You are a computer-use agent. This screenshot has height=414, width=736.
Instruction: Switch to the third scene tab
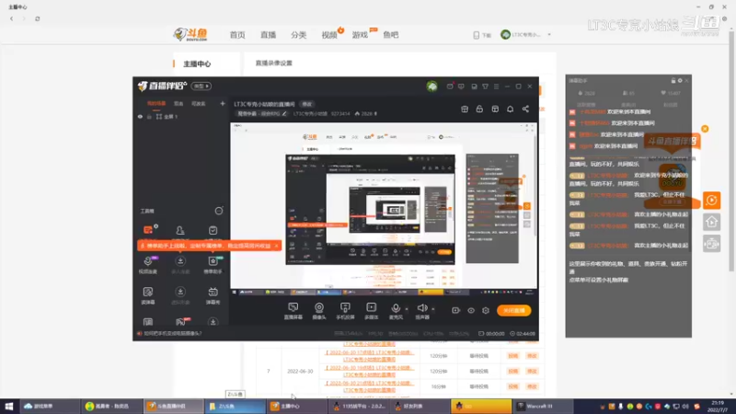pyautogui.click(x=198, y=103)
